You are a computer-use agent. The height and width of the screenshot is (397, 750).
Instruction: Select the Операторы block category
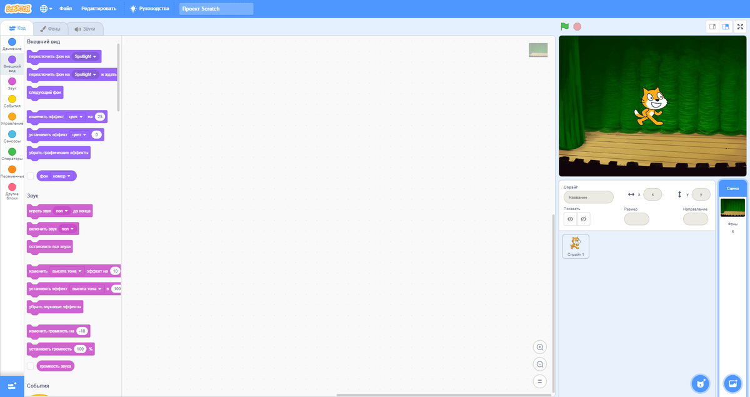click(x=12, y=154)
